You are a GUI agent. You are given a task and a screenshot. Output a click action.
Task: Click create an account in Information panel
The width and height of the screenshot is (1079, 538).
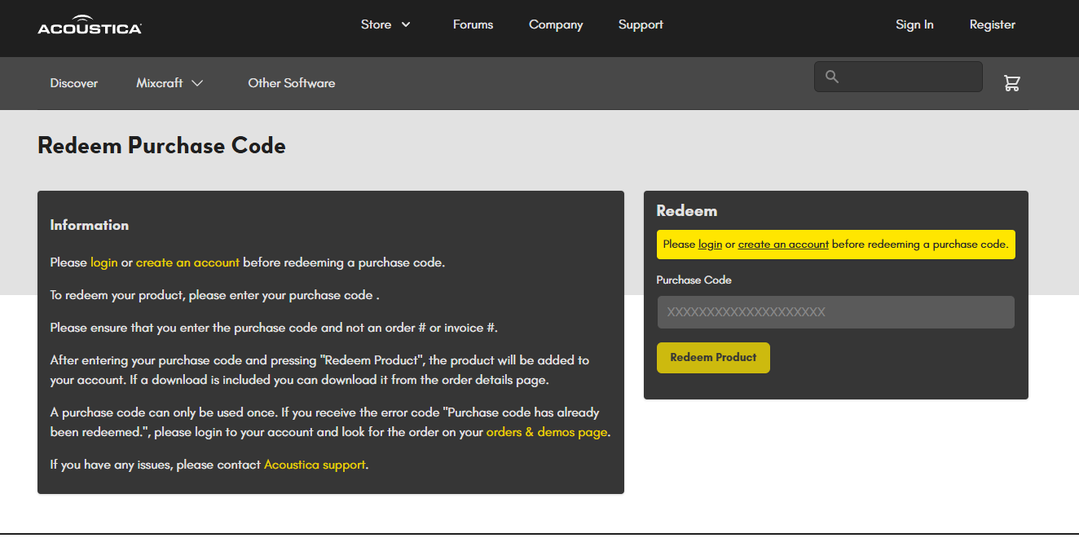[187, 262]
